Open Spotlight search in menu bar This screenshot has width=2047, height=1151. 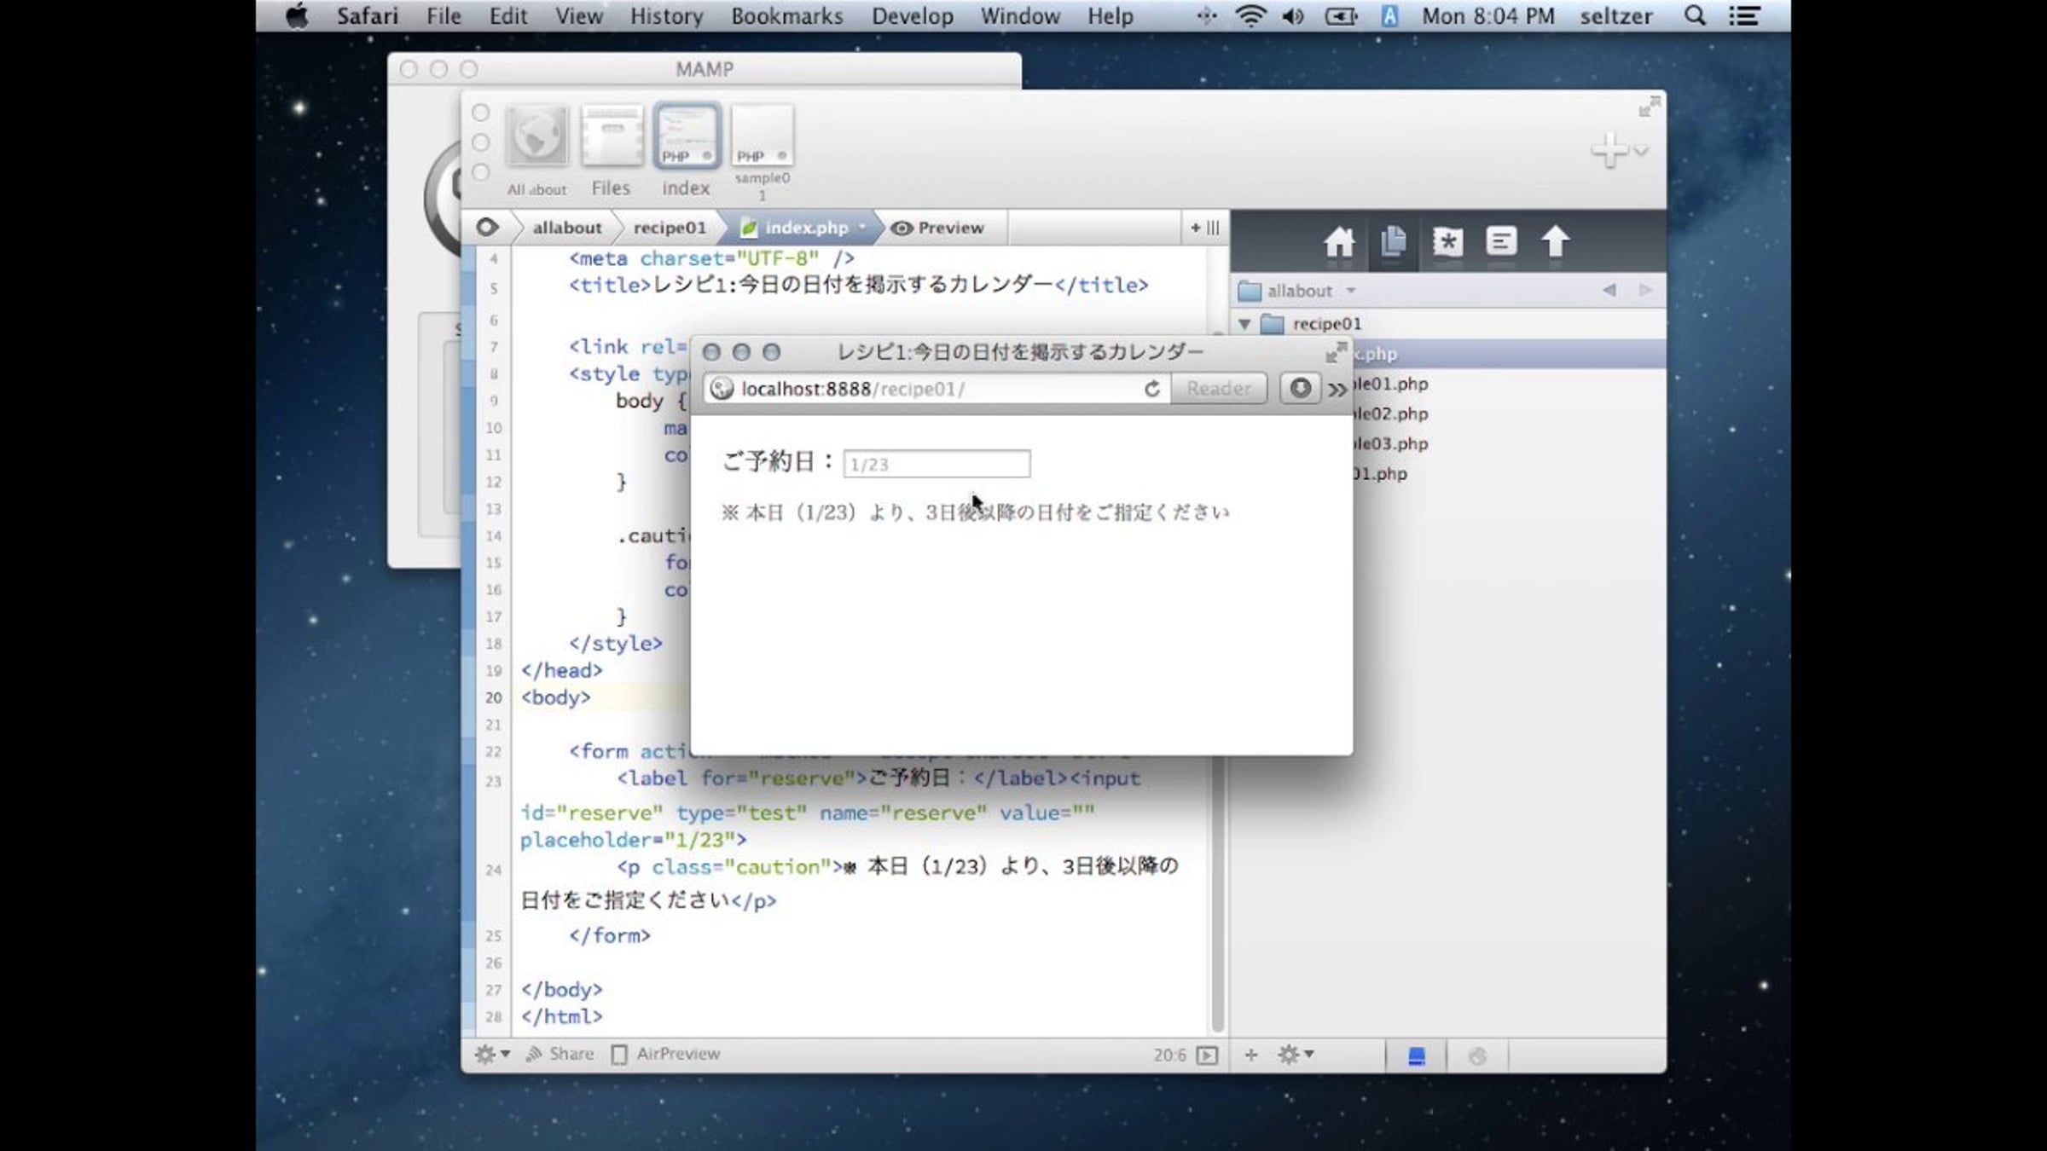coord(1696,16)
